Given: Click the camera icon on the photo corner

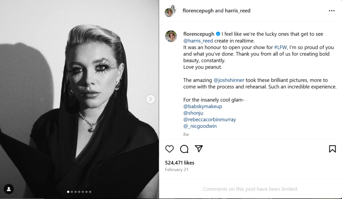Looking at the screenshot, I should [x=8, y=189].
